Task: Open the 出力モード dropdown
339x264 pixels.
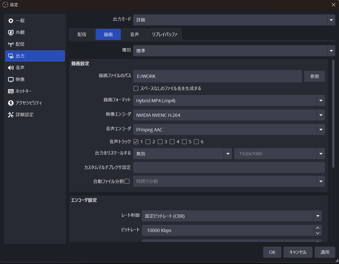Action: click(234, 20)
